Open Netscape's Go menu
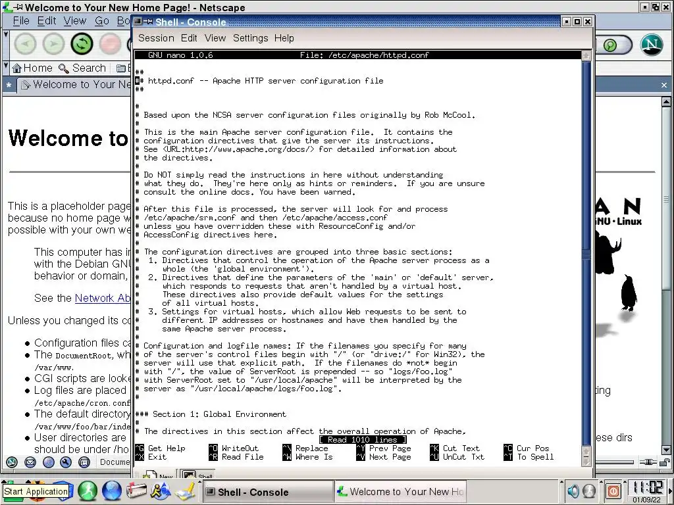Viewport: 674px width, 505px height. (x=102, y=21)
